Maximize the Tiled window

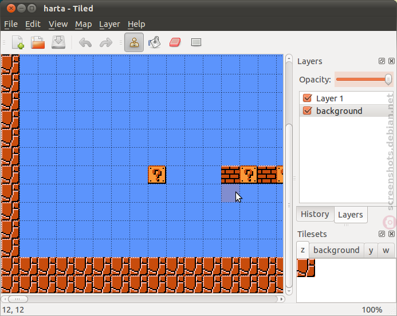click(x=32, y=9)
